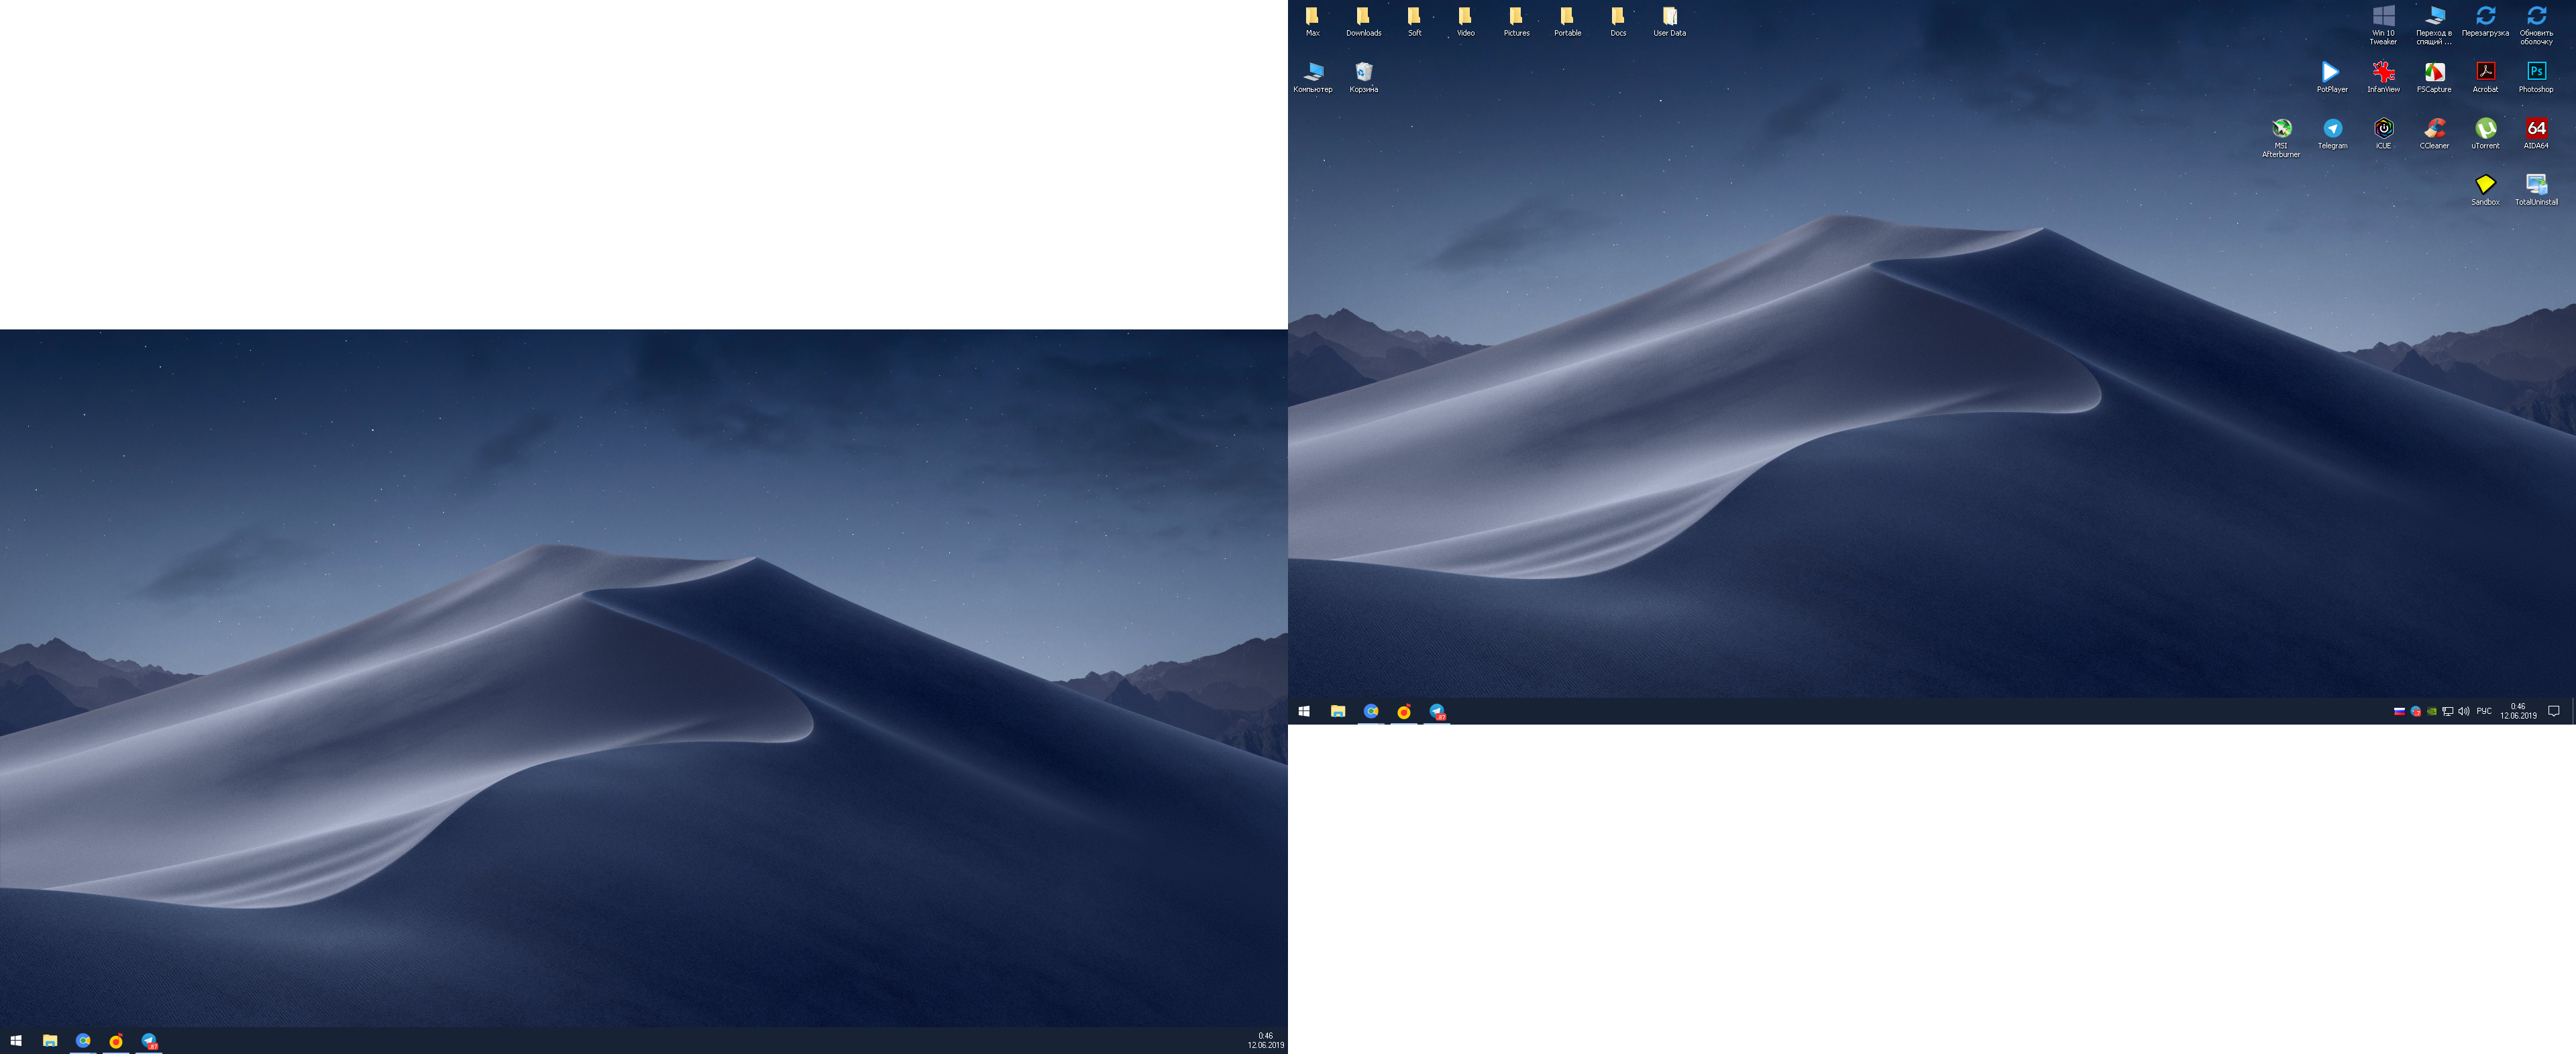The width and height of the screenshot is (2576, 1054).
Task: Open the network status tray icon
Action: click(x=2448, y=711)
